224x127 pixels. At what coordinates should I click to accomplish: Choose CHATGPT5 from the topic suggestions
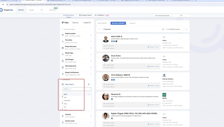(77, 101)
